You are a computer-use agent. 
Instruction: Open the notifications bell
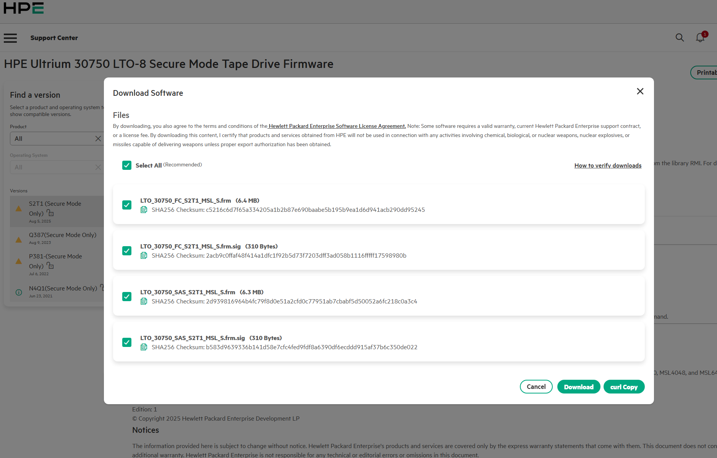click(x=700, y=37)
